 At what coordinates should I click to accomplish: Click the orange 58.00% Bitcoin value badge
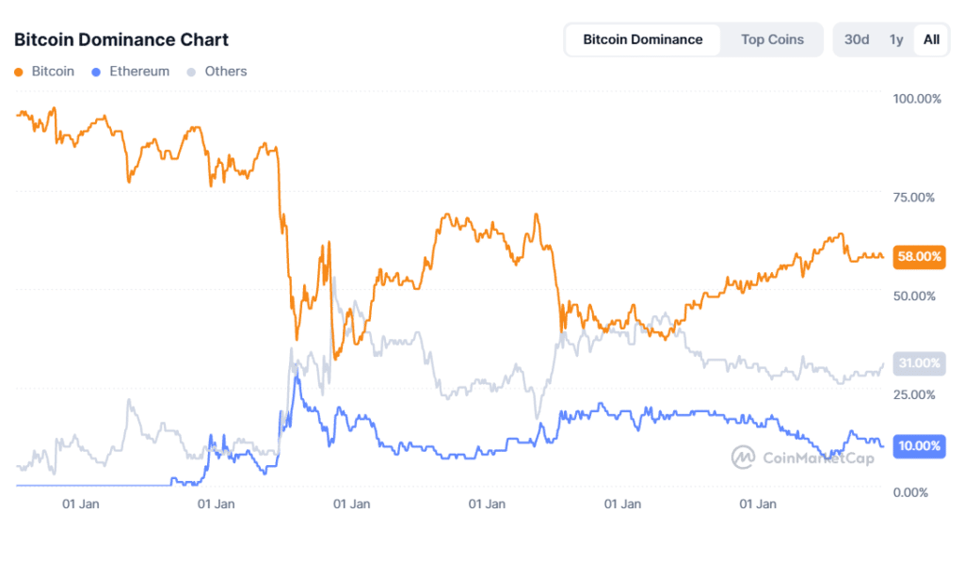point(918,256)
